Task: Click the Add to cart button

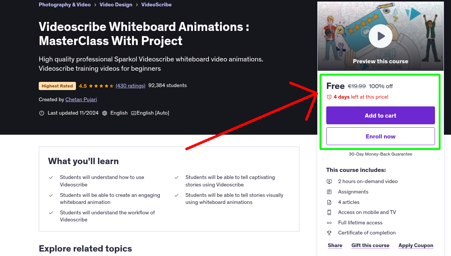Action: coord(380,115)
